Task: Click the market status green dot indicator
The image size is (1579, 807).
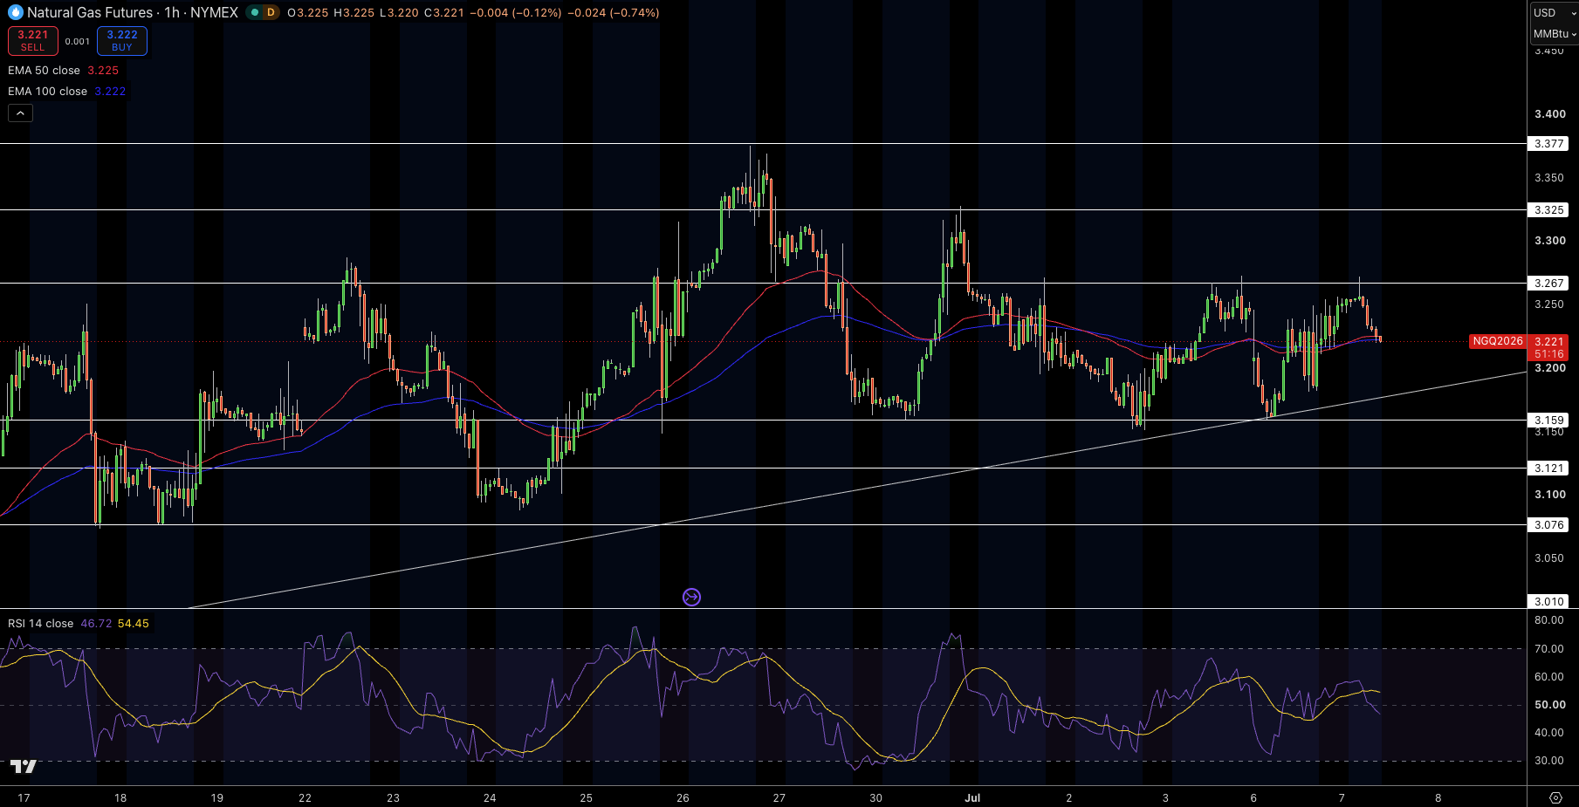Action: 255,12
